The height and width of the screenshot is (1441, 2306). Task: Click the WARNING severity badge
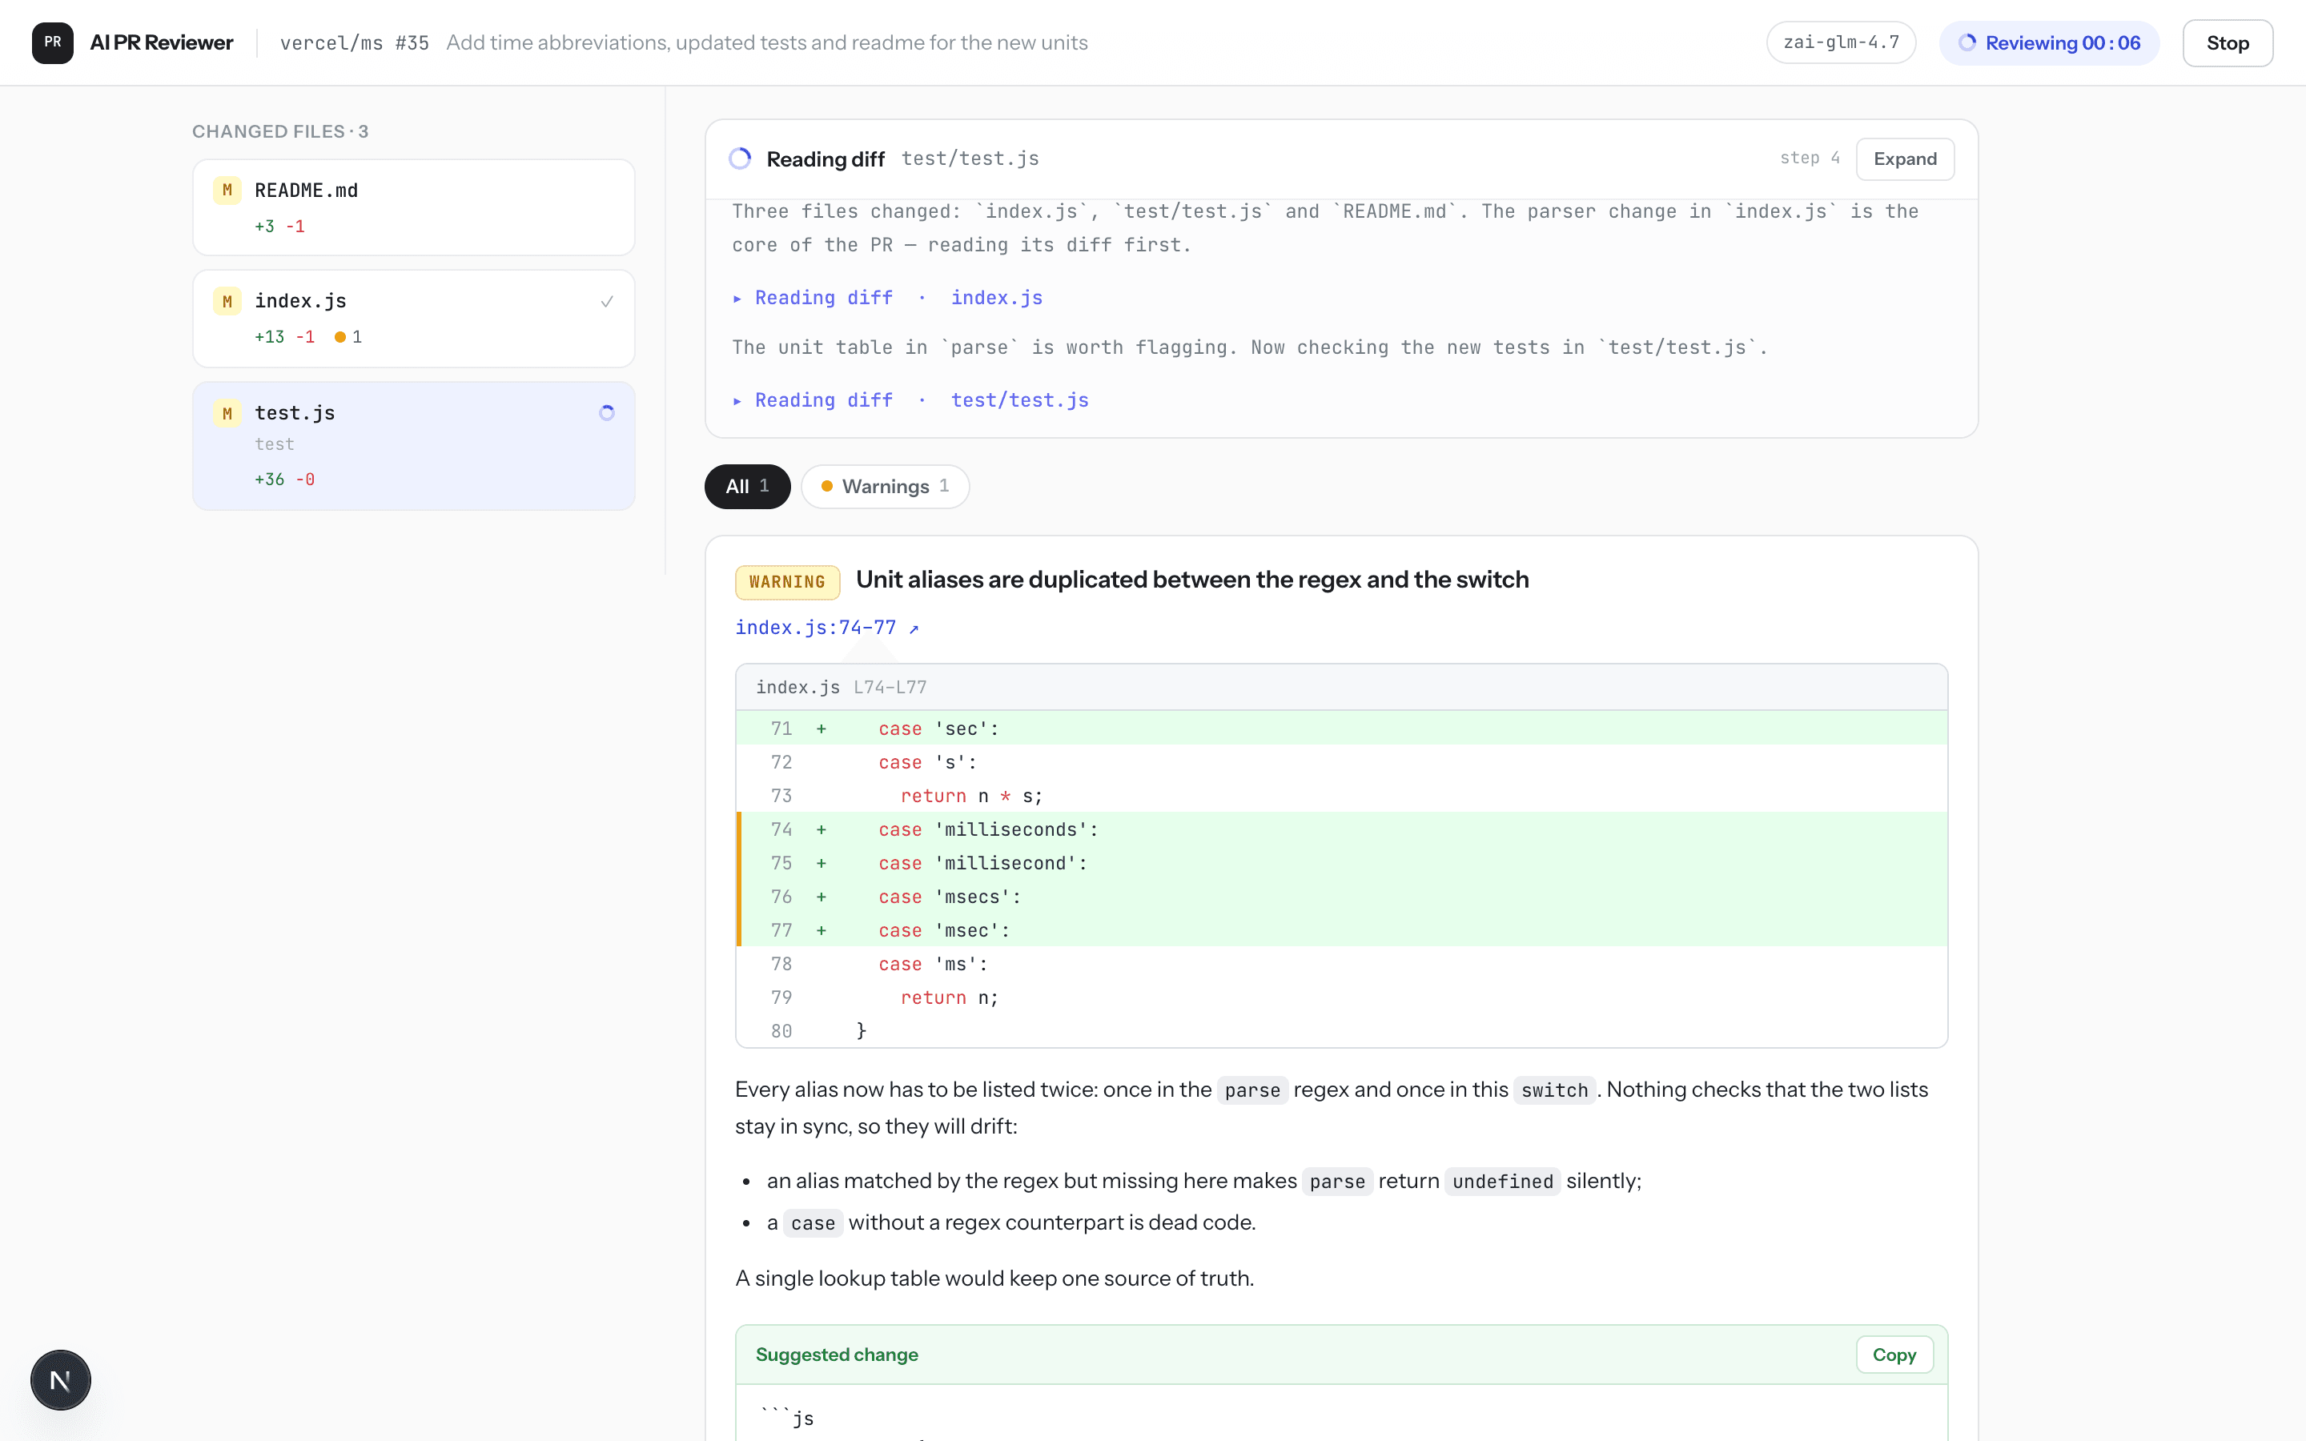[x=787, y=581]
